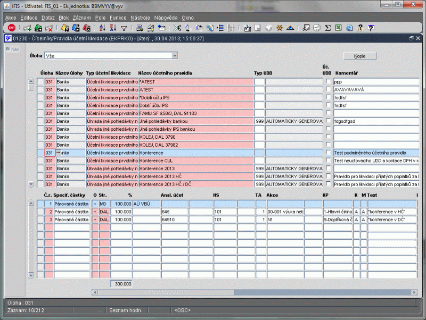Click the horizontal scrollbar thumb
The width and height of the screenshot is (426, 320).
pos(166,292)
